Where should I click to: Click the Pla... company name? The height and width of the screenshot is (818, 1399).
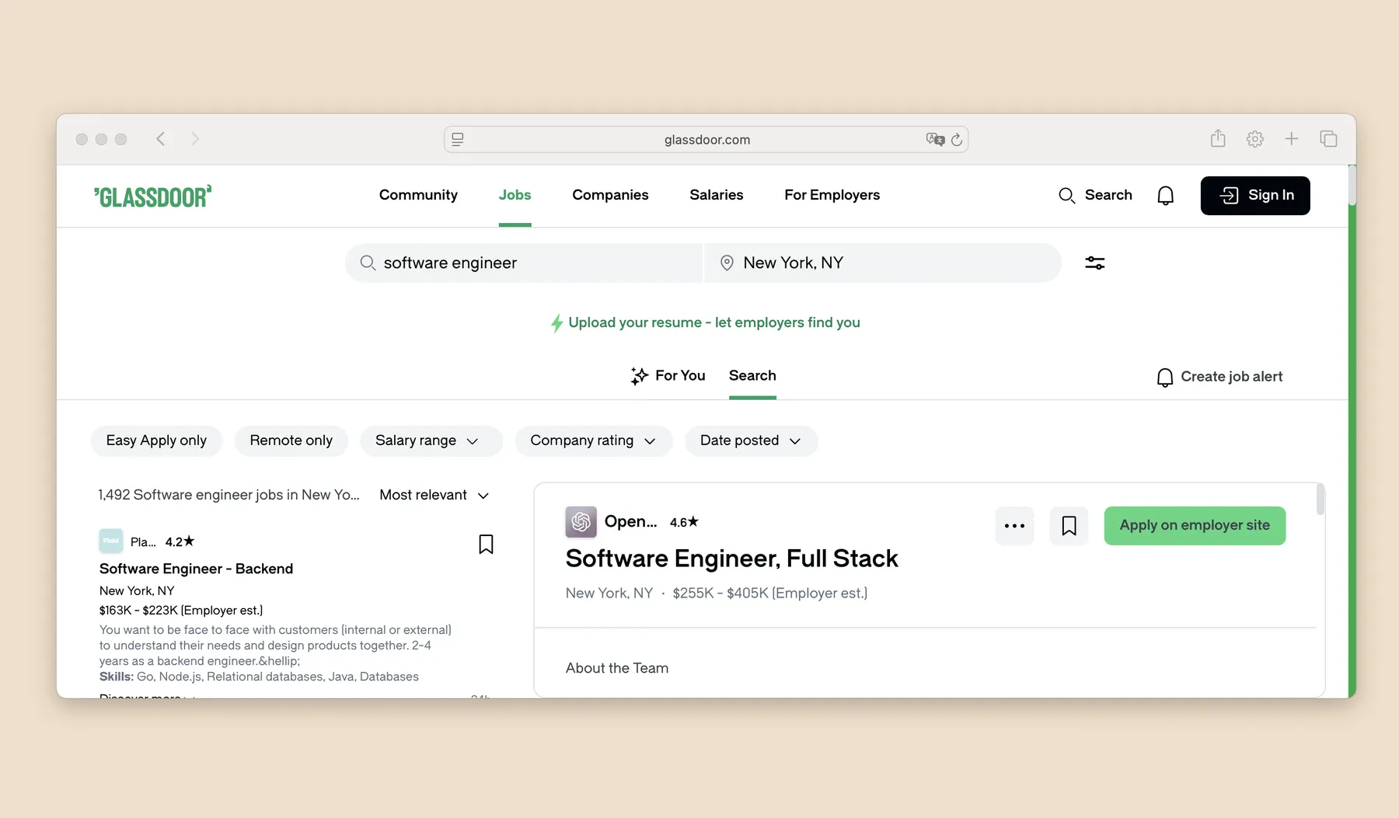click(143, 542)
